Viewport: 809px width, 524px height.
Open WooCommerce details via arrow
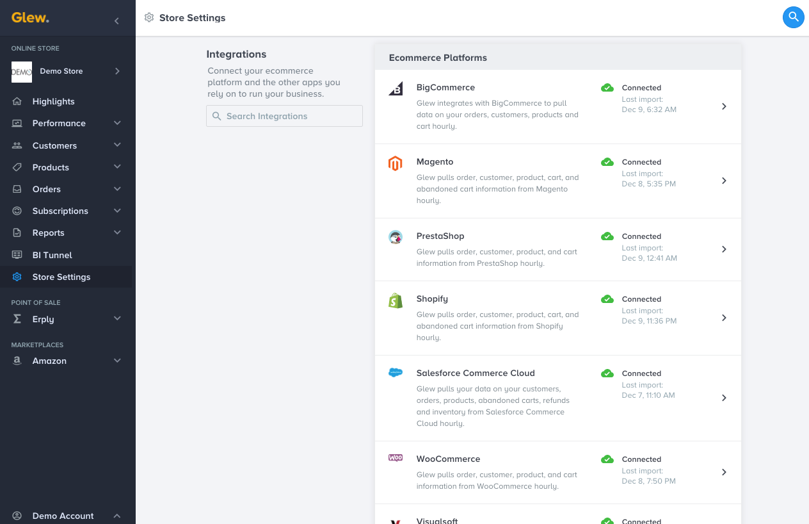tap(724, 472)
